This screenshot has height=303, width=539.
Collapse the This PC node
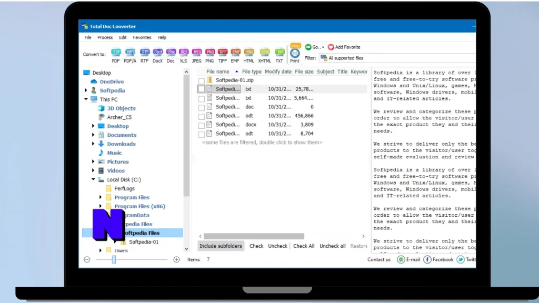86,99
